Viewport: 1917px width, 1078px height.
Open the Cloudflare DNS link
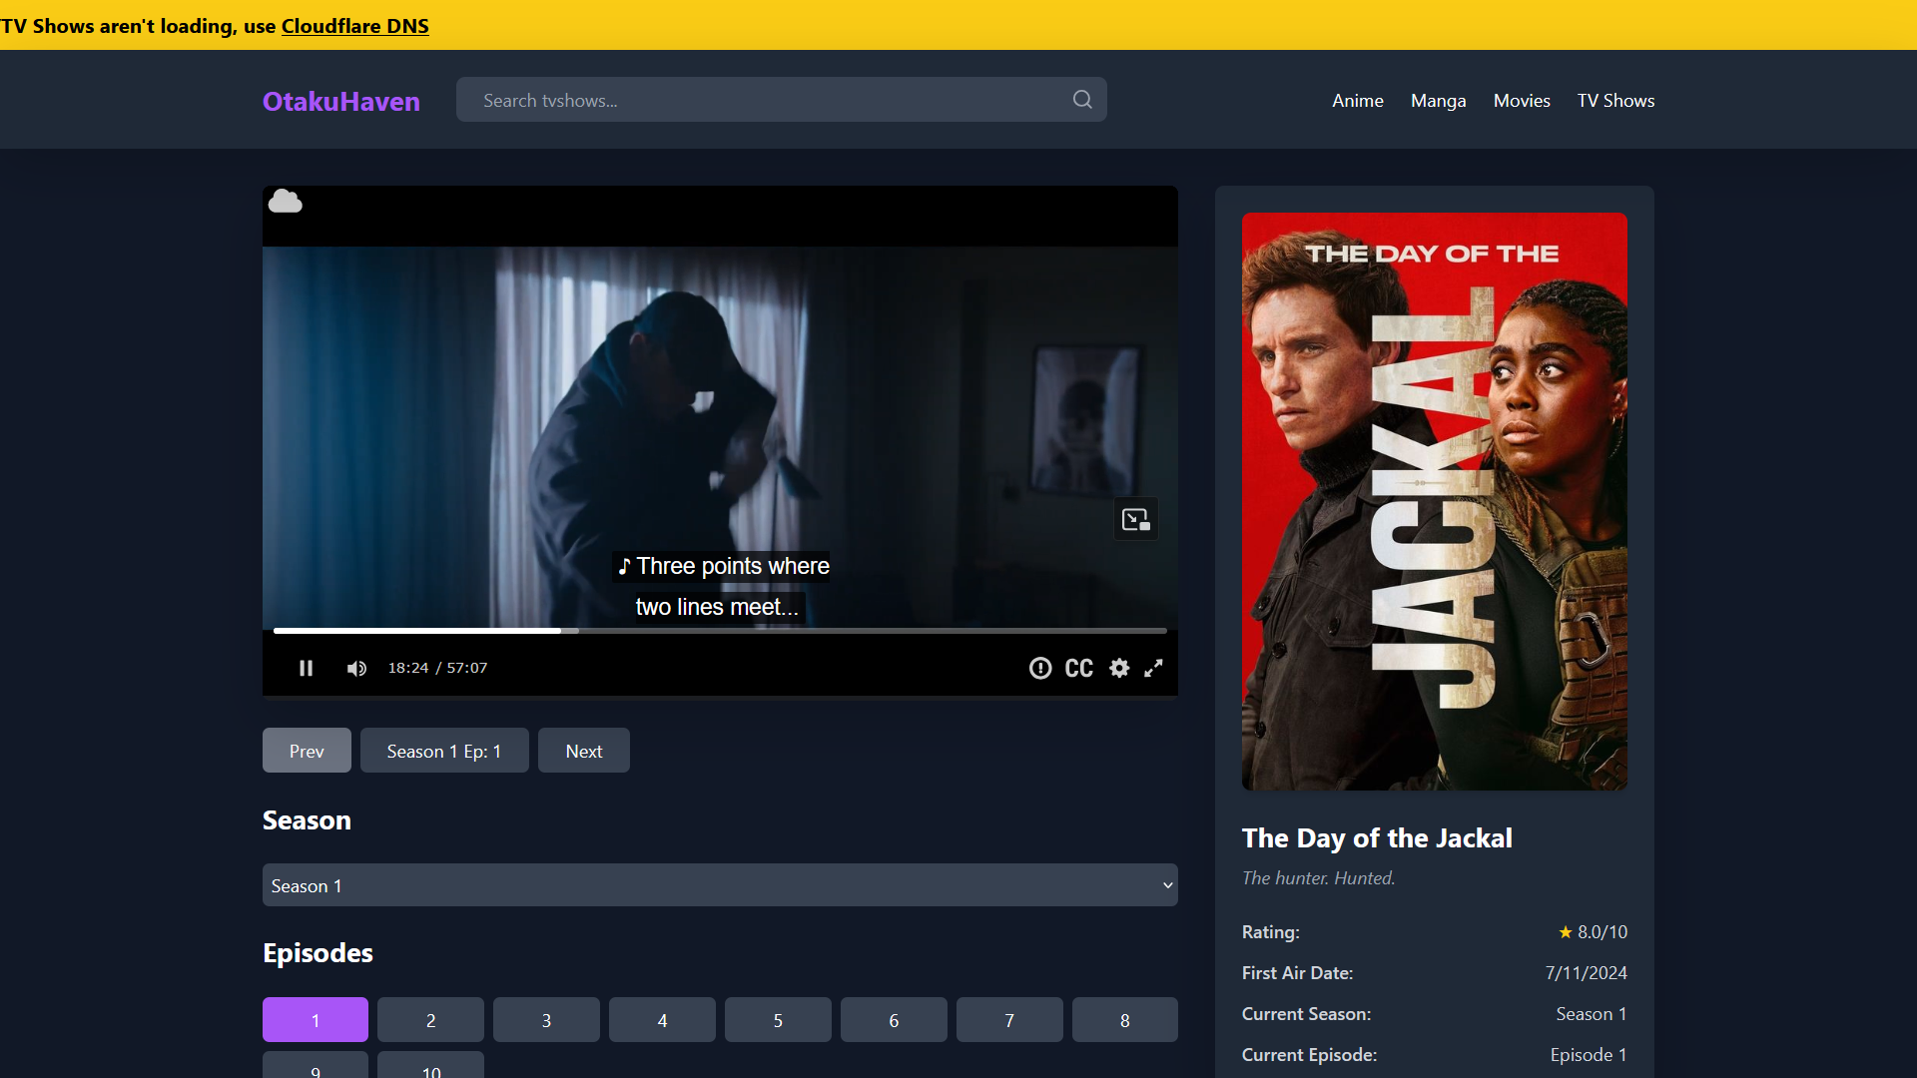pyautogui.click(x=354, y=26)
